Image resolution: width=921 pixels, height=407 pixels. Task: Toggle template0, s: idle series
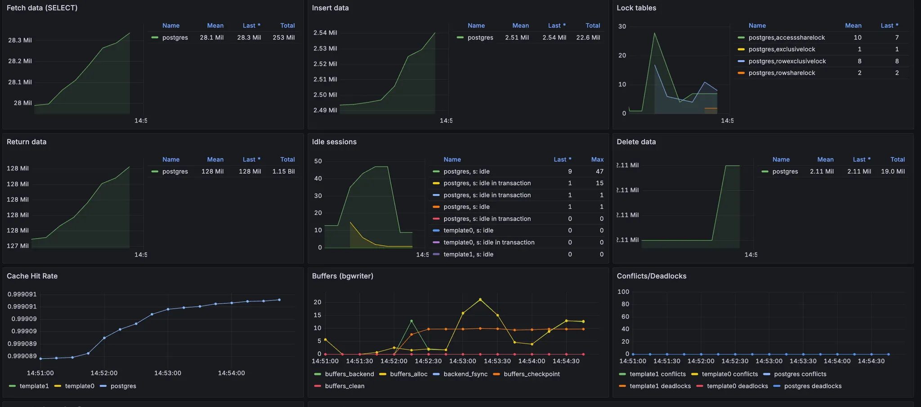point(468,230)
